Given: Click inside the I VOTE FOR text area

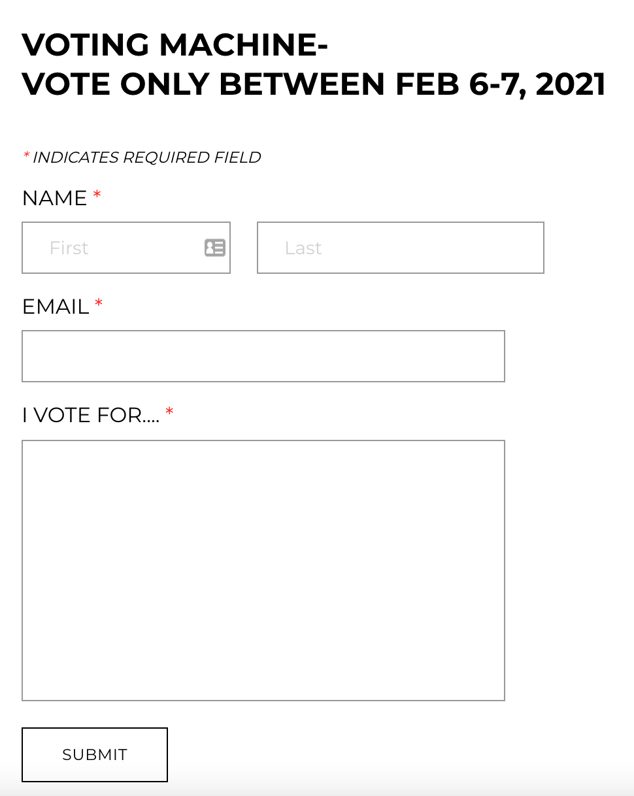Looking at the screenshot, I should [263, 570].
